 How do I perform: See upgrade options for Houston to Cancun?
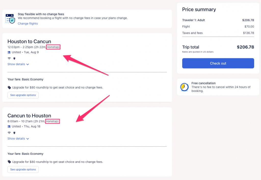click(23, 95)
